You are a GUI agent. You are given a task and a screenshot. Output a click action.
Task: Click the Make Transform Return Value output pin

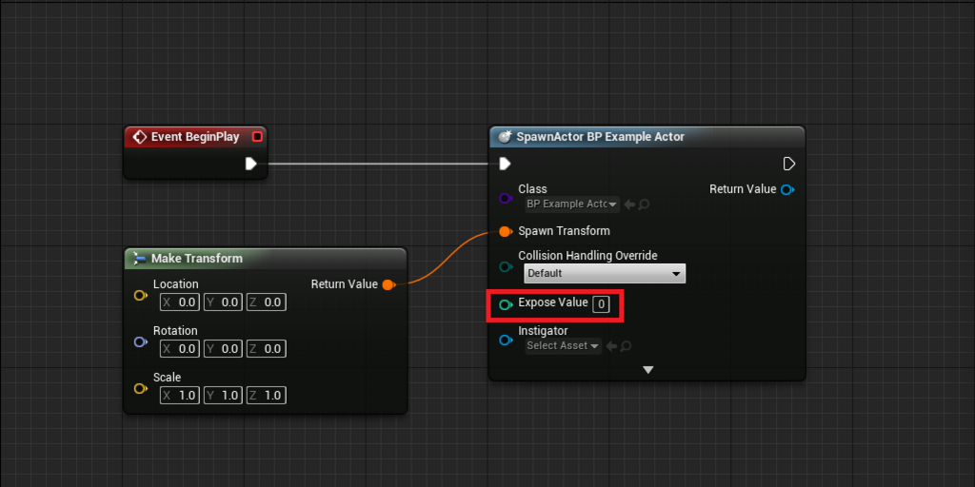pyautogui.click(x=388, y=284)
